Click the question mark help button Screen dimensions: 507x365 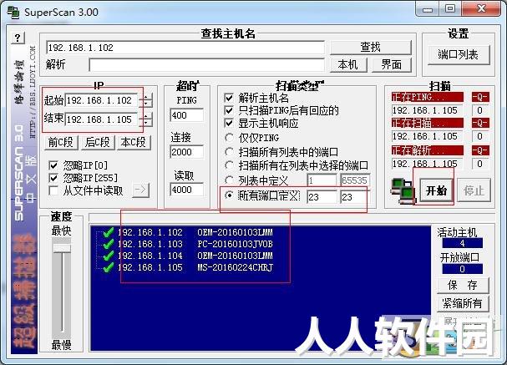pos(18,38)
